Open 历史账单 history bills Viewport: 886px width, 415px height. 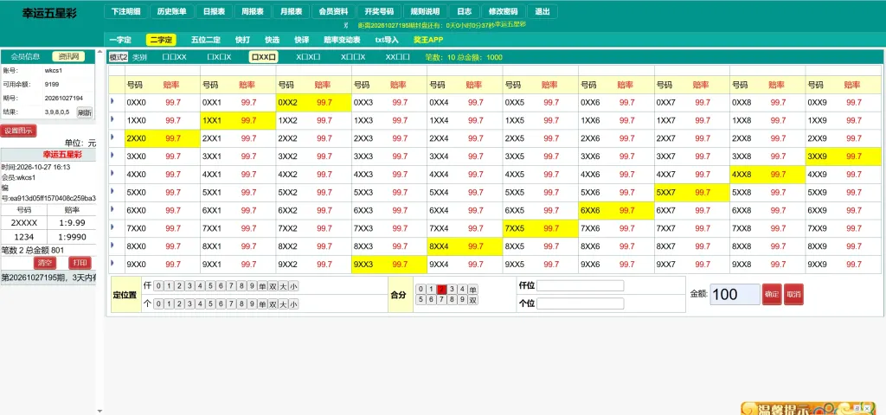click(172, 11)
